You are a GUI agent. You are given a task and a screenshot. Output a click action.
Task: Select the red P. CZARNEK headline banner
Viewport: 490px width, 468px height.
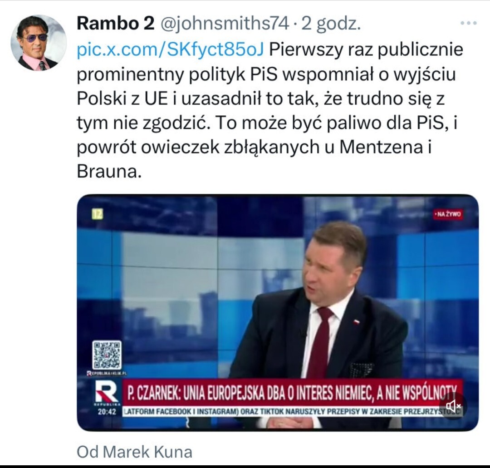[292, 392]
